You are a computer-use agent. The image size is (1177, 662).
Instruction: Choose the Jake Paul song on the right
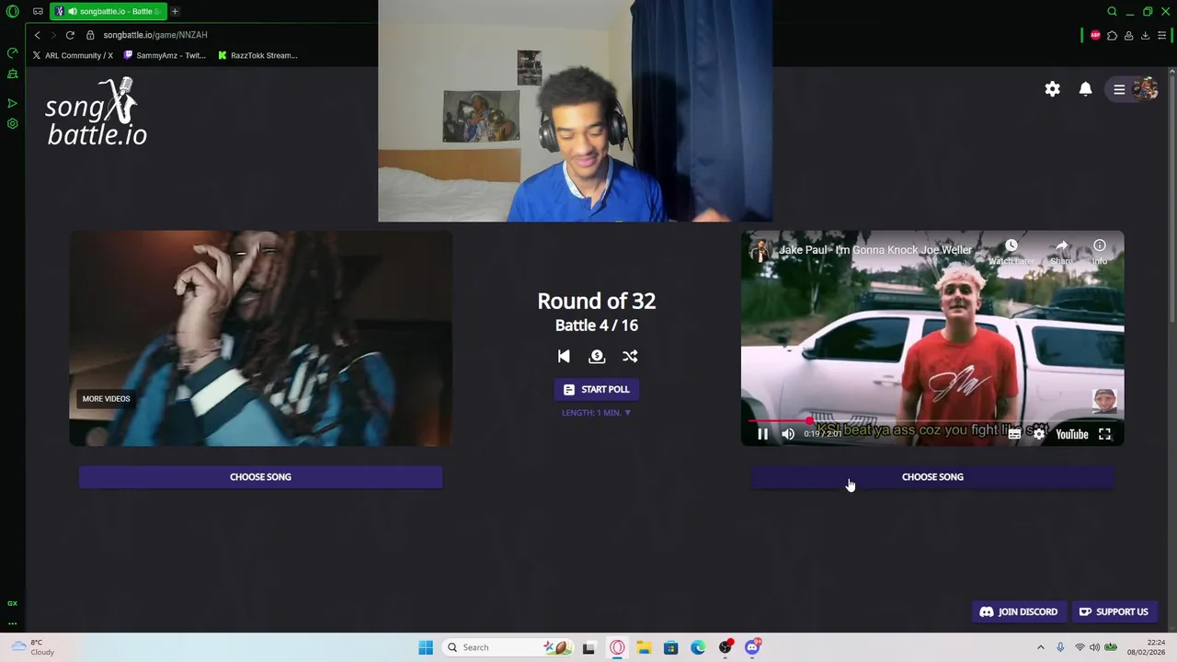(932, 477)
